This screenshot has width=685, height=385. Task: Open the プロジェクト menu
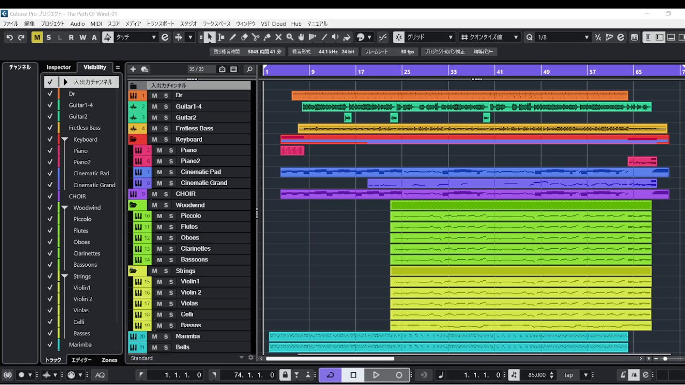click(x=52, y=24)
